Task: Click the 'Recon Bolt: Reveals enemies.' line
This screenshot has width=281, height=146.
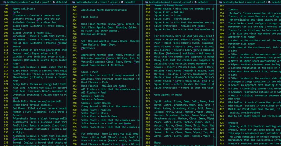Action: (x=32, y=105)
